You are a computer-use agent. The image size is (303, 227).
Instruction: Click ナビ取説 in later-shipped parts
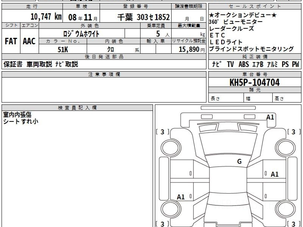pyautogui.click(x=67, y=64)
